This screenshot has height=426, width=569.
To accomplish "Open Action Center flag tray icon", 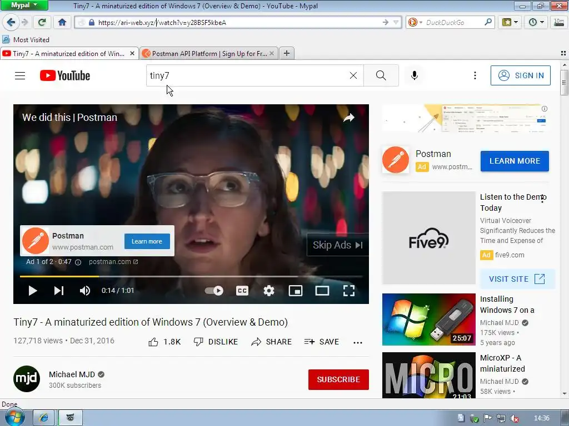I will pyautogui.click(x=487, y=418).
